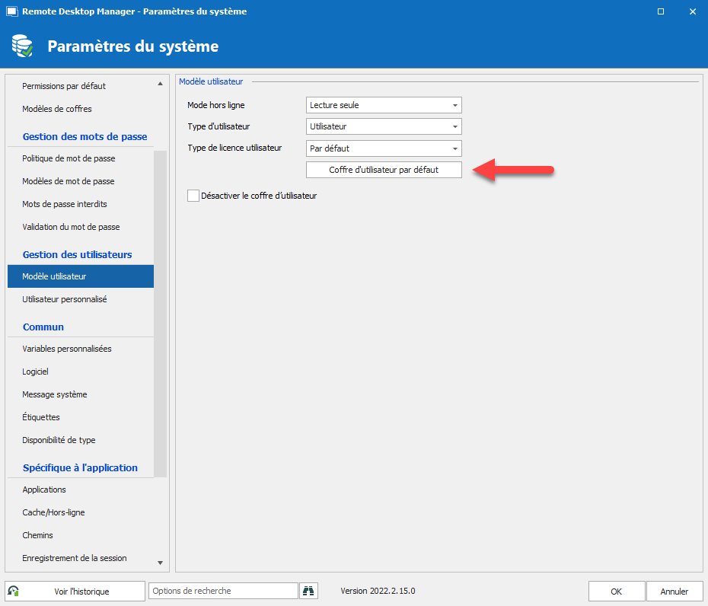Select Politique de mot de passe
The width and height of the screenshot is (708, 606).
(69, 158)
